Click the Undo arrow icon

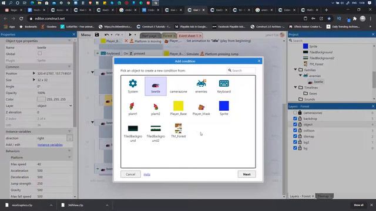(x=107, y=35)
